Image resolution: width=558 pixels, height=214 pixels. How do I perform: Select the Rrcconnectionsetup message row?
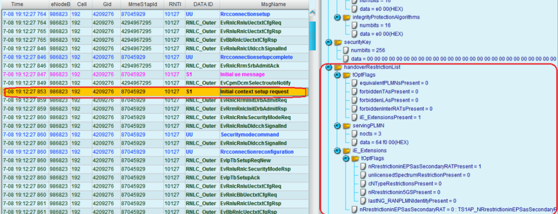[155, 14]
